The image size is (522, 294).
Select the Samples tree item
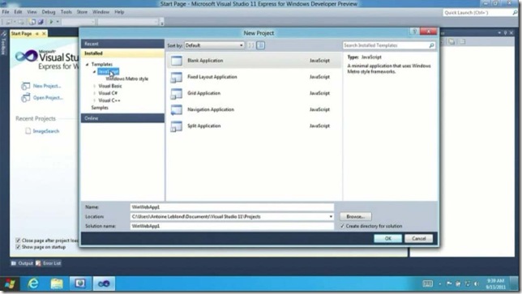click(x=100, y=108)
